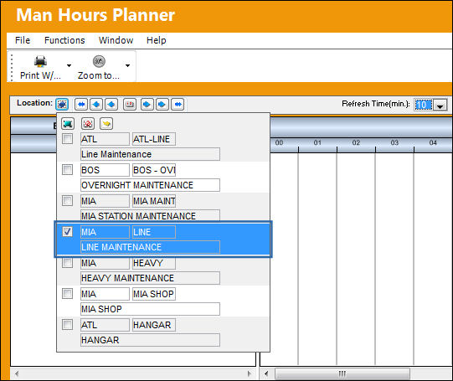Click the Location selector icon
Viewport: 453px width, 381px height.
[x=62, y=104]
